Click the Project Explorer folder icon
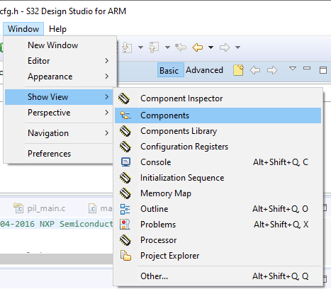Image resolution: width=331 pixels, height=294 pixels. (x=125, y=256)
